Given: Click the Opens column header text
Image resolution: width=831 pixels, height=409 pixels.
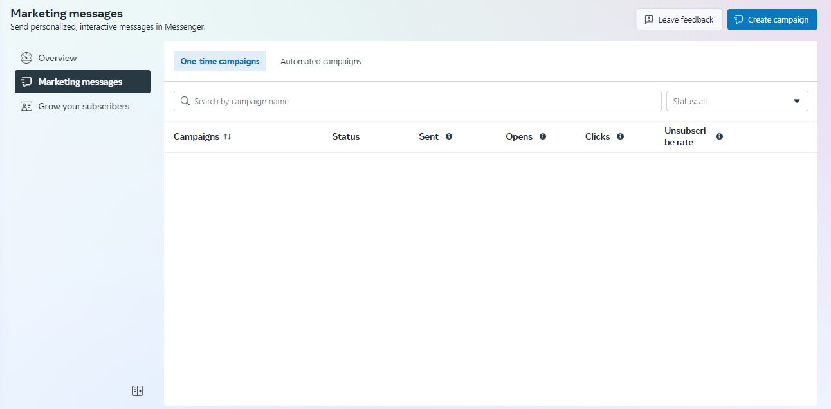Looking at the screenshot, I should click(519, 136).
